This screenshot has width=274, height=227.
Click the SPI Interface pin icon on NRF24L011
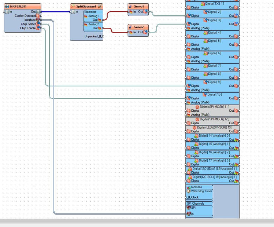pos(38,20)
